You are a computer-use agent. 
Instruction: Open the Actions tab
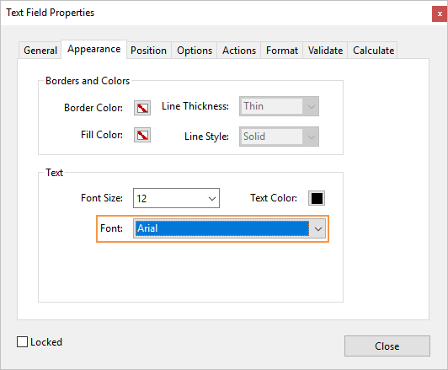coord(239,51)
